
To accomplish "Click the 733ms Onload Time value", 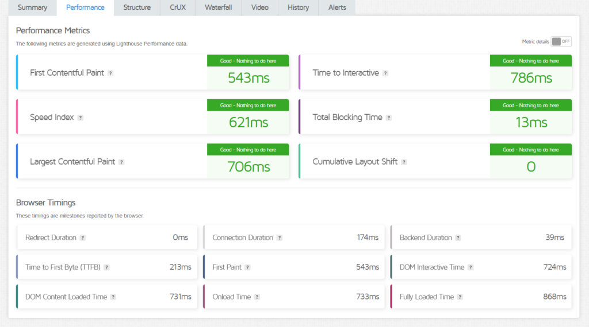I will coord(368,297).
